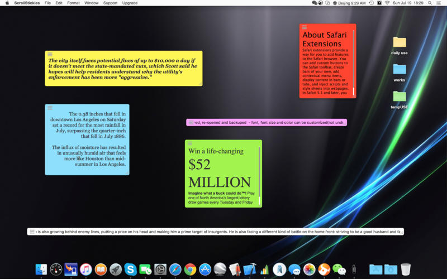Open the Trash in the dock

click(406, 270)
